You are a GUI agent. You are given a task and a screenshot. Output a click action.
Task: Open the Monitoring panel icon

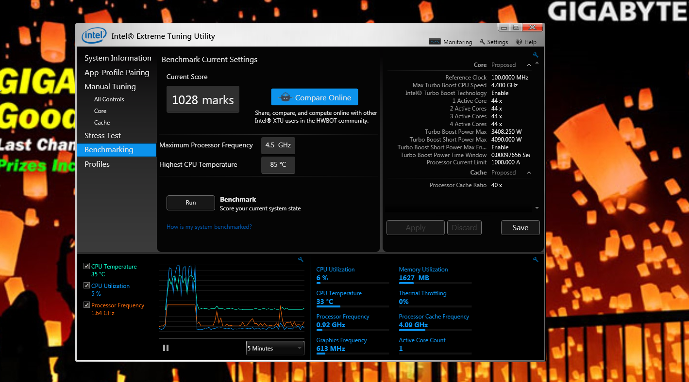[x=435, y=42]
